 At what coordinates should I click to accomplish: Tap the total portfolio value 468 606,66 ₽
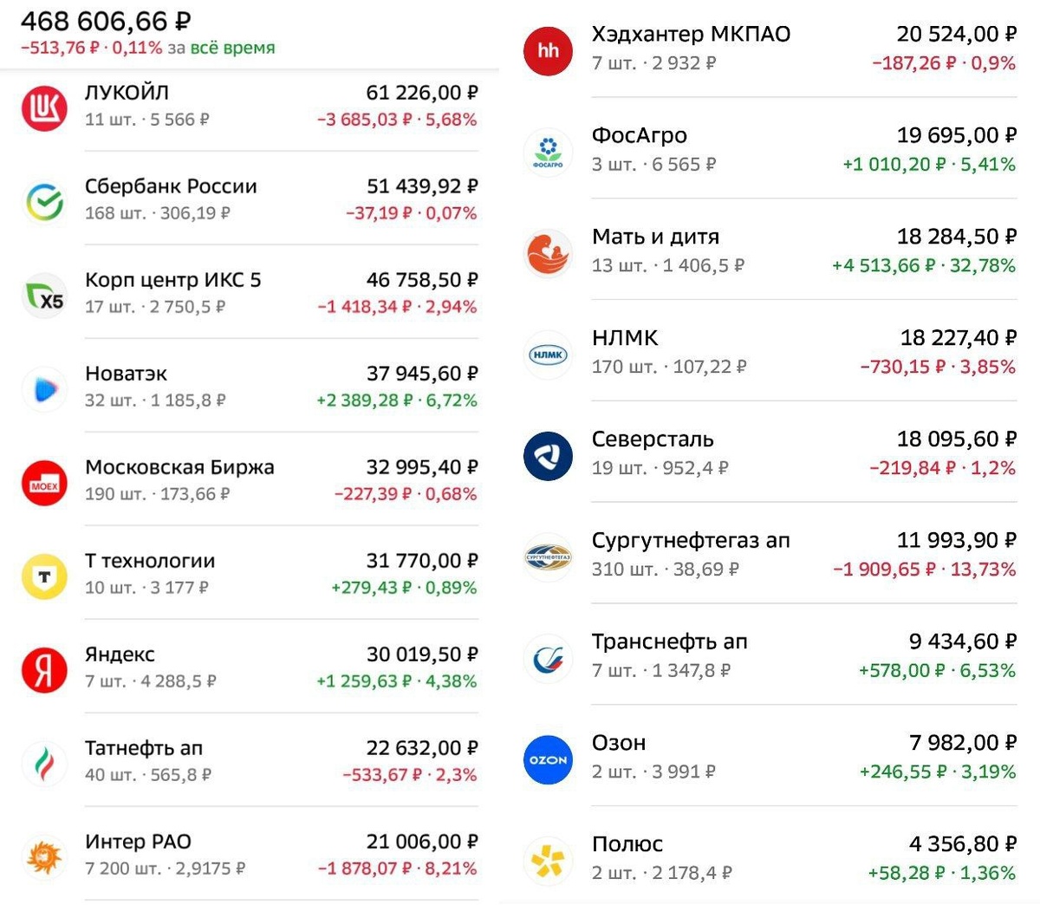tap(106, 21)
